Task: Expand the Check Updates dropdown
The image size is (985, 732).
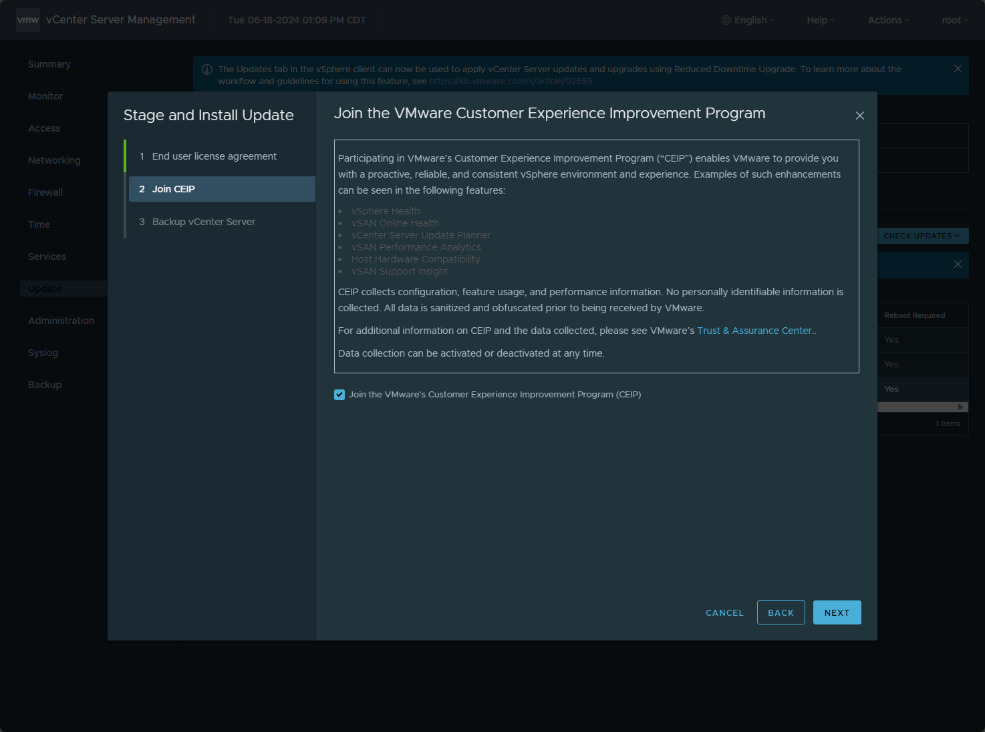Action: pos(922,236)
